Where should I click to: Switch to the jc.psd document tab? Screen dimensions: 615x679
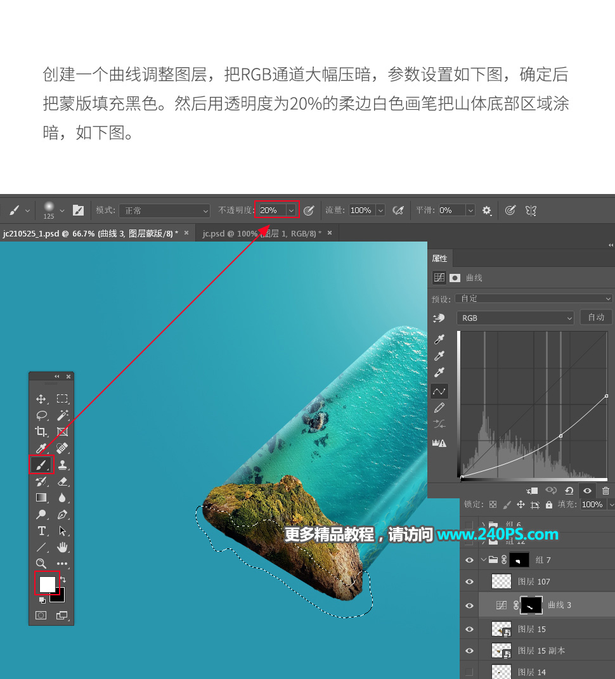point(261,233)
